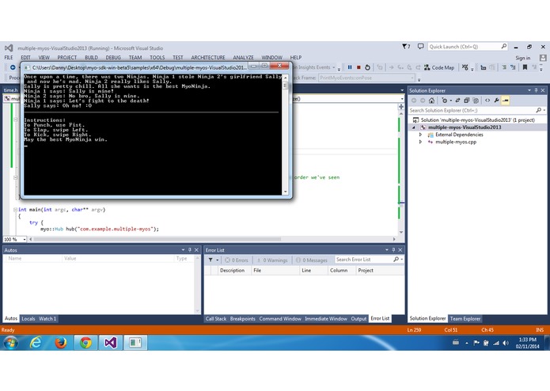
Task: Switch to the Locals tab
Action: coord(28,319)
